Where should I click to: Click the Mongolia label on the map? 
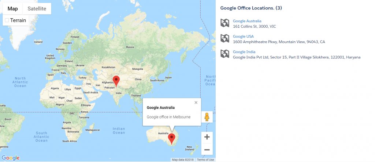point(138,69)
